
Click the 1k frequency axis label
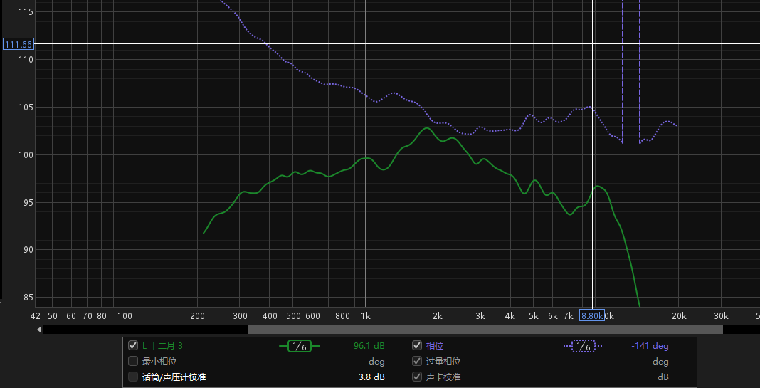(365, 315)
